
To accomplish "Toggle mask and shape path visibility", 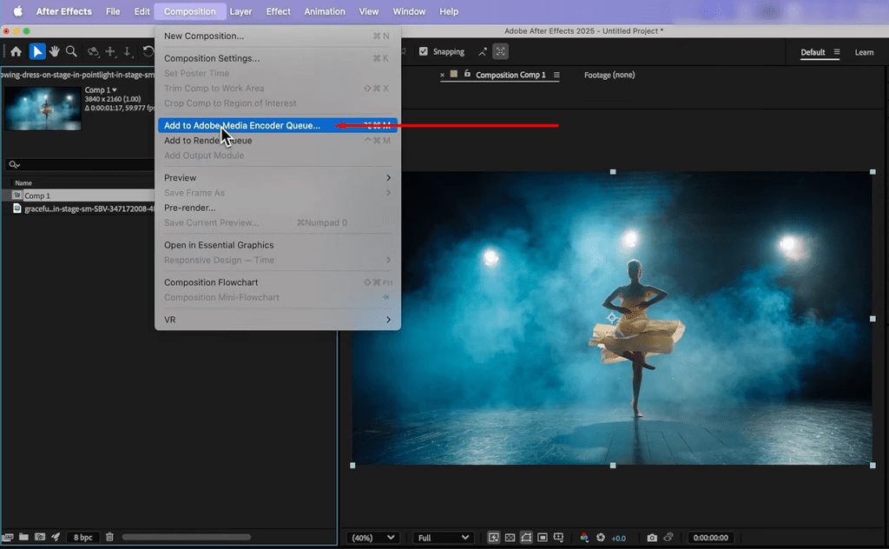I will [x=526, y=538].
